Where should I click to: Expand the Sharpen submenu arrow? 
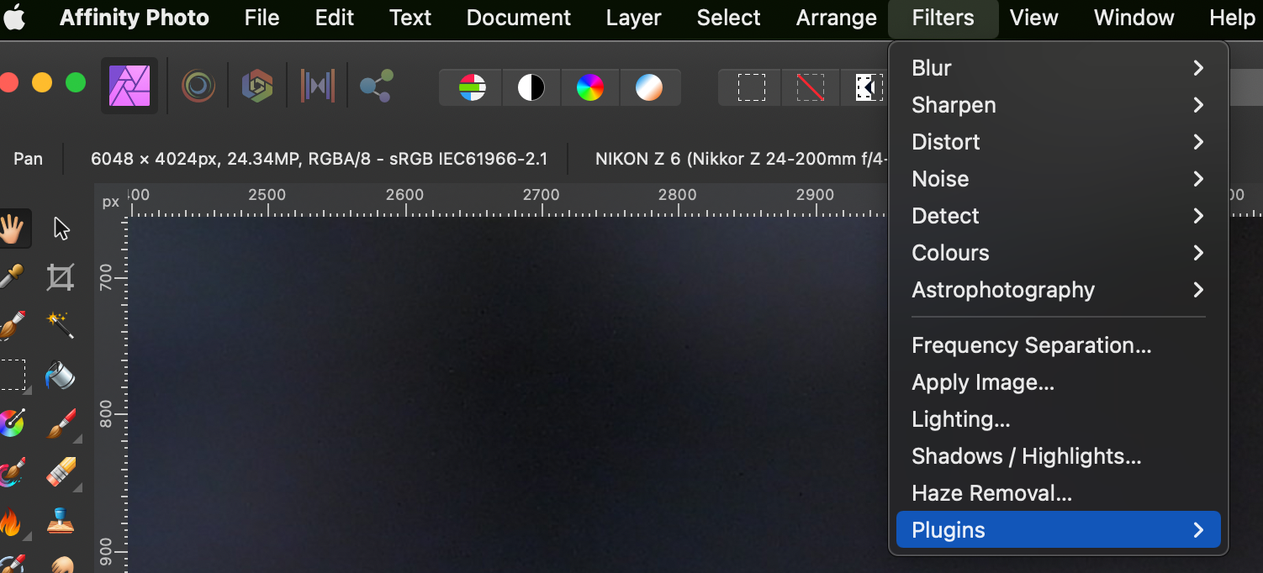pos(1198,105)
